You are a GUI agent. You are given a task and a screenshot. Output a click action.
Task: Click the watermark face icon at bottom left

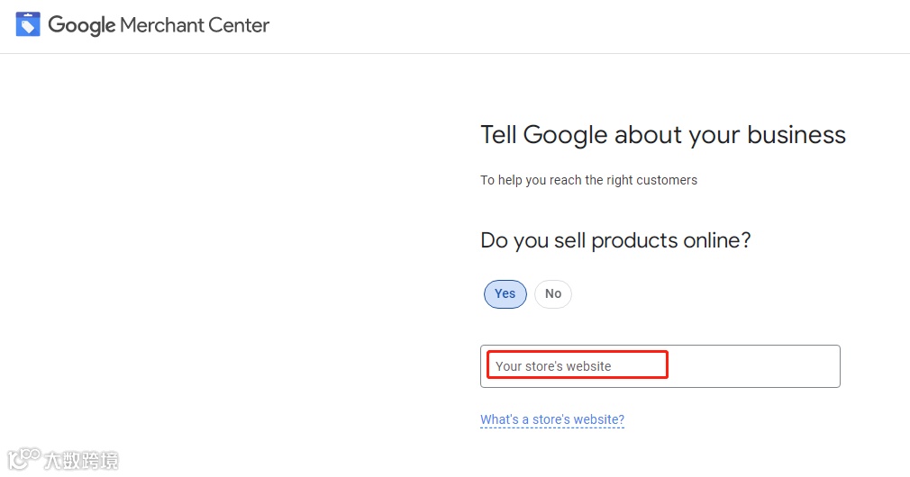(23, 459)
